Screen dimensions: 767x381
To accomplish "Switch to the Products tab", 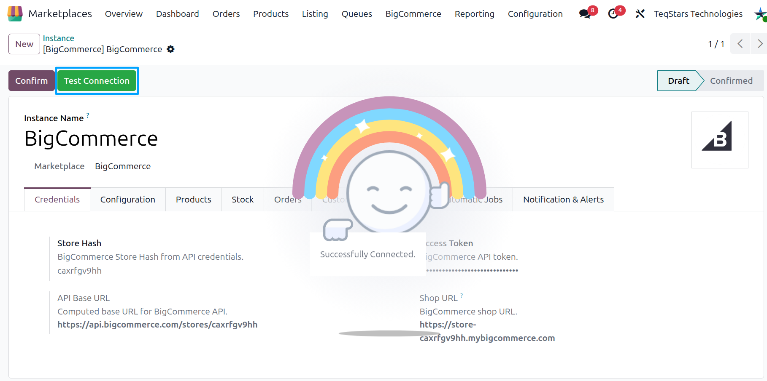I will tap(193, 200).
